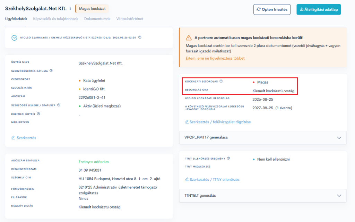Click the warning triangle icon in the alert

[x=189, y=38]
